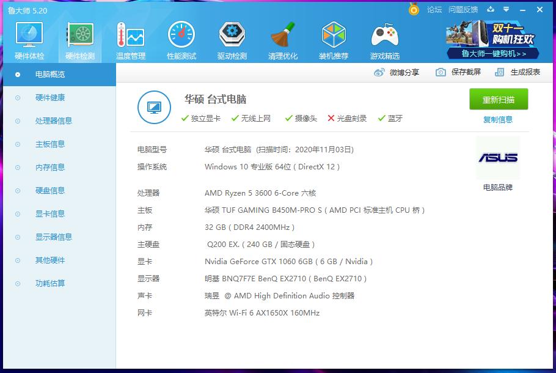Click 生成报表 to generate a report
The image size is (556, 373).
[518, 72]
